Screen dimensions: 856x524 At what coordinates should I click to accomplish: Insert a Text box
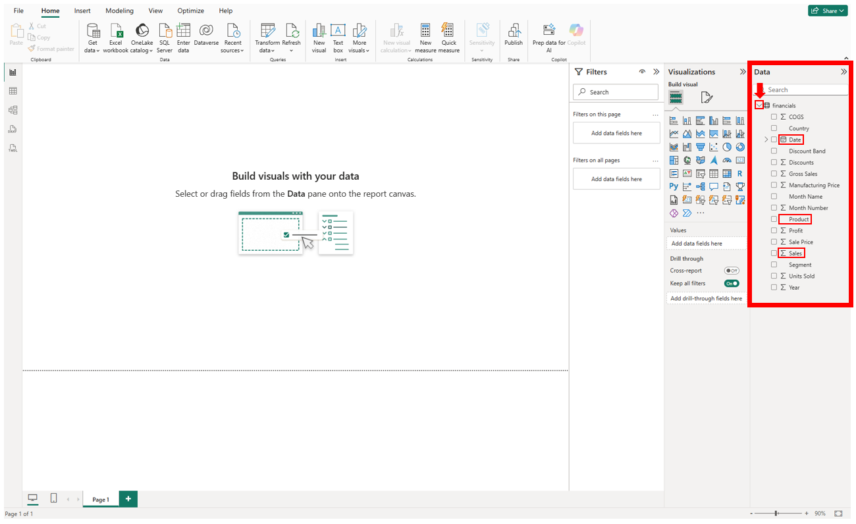tap(338, 38)
